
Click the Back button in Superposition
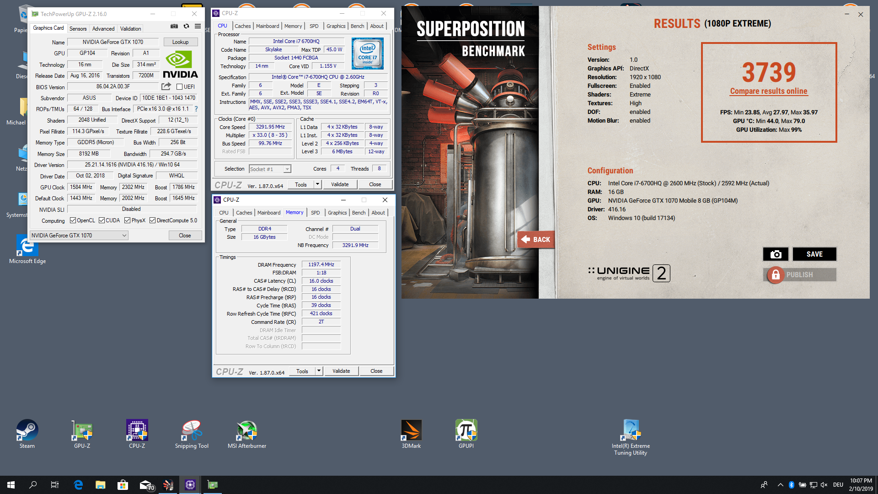click(x=536, y=240)
